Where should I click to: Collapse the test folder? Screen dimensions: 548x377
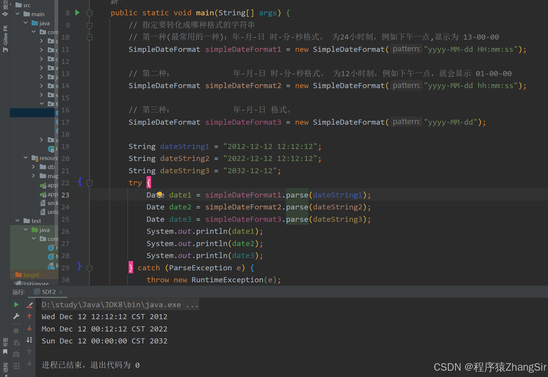(18, 221)
